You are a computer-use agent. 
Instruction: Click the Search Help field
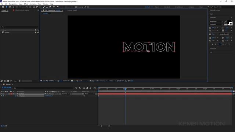click(223, 7)
